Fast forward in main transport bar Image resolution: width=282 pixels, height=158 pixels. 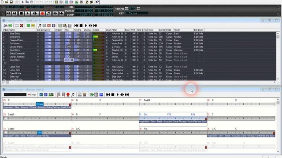[x=55, y=13]
